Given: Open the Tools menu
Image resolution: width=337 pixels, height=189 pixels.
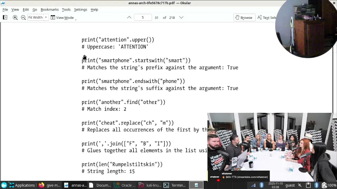Looking at the screenshot, I should pyautogui.click(x=66, y=9).
